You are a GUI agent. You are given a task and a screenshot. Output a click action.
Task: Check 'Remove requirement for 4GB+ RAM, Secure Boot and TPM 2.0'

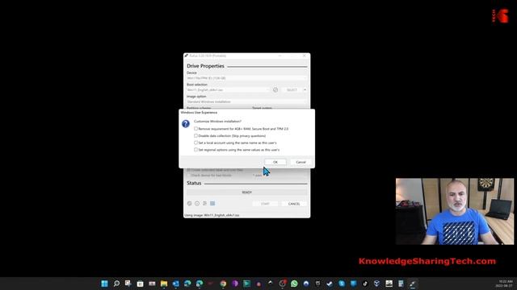(x=195, y=129)
